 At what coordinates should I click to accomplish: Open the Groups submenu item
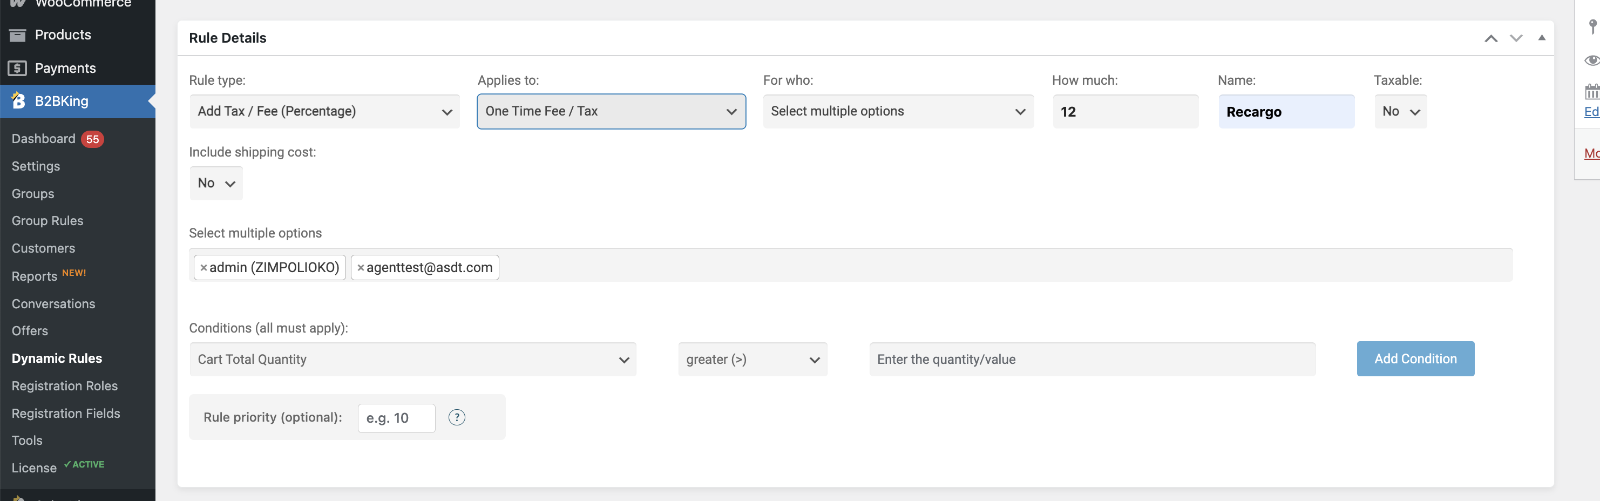[x=33, y=194]
